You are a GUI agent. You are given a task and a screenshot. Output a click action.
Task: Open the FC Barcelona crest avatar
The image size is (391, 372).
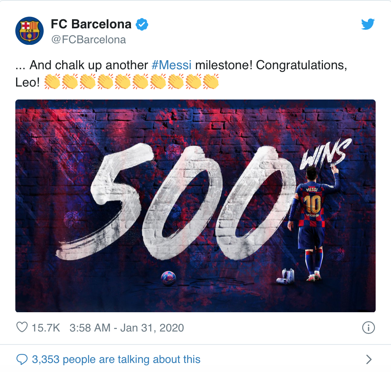coord(30,31)
